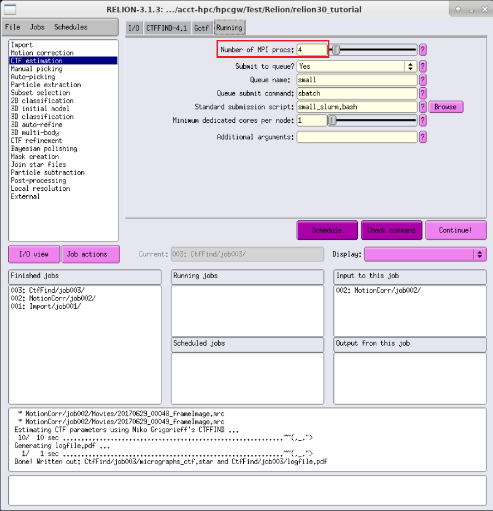Click the Check command button
Screen dimensions: 493x511
(392, 230)
